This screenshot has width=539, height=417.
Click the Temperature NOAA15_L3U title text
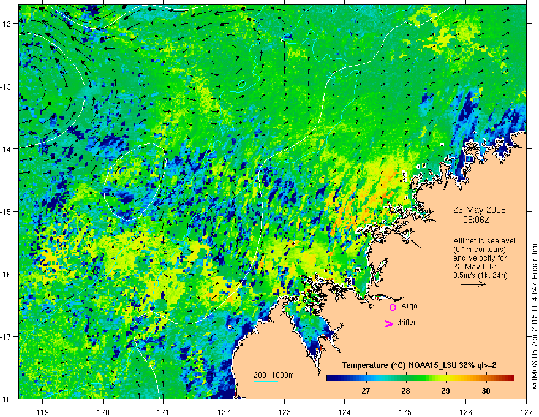tap(419, 365)
